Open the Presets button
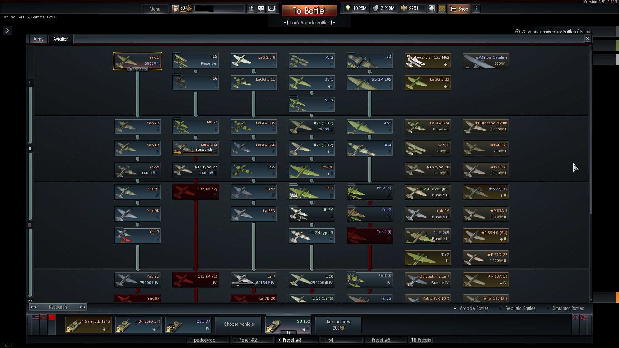 tap(421, 340)
